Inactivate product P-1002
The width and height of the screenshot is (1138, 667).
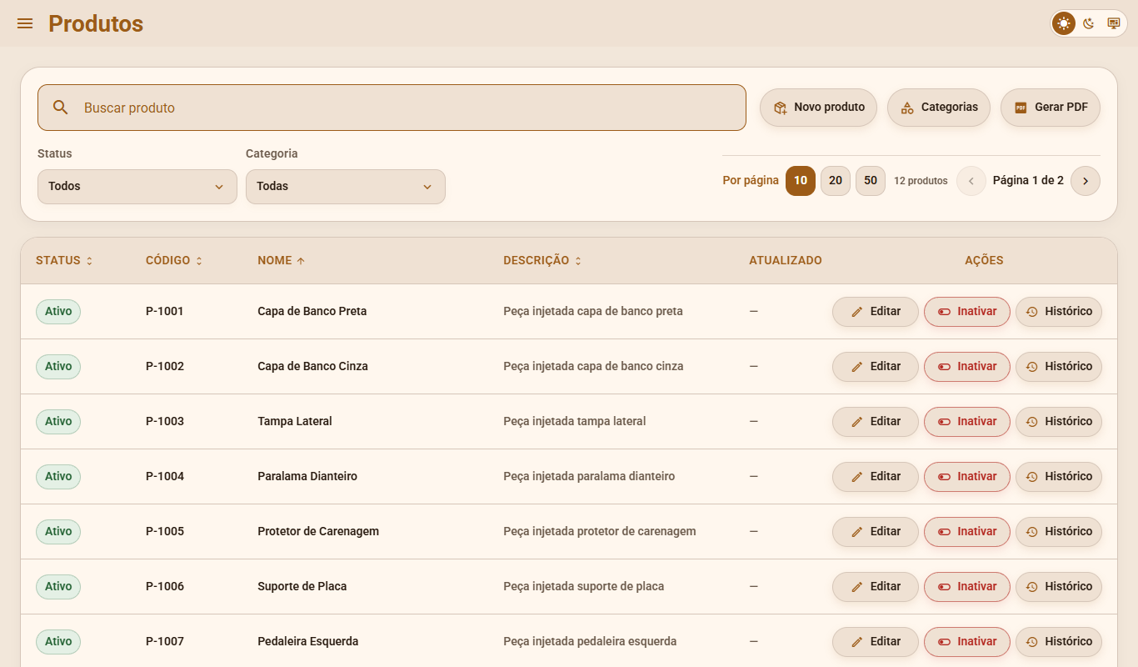pyautogui.click(x=967, y=367)
